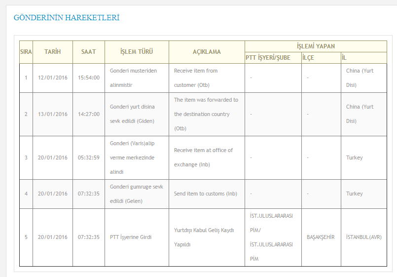397x277 pixels.
Task: Click 'Gonderi (Varis)alip verme merkezinde alindi' cell
Action: [137, 158]
